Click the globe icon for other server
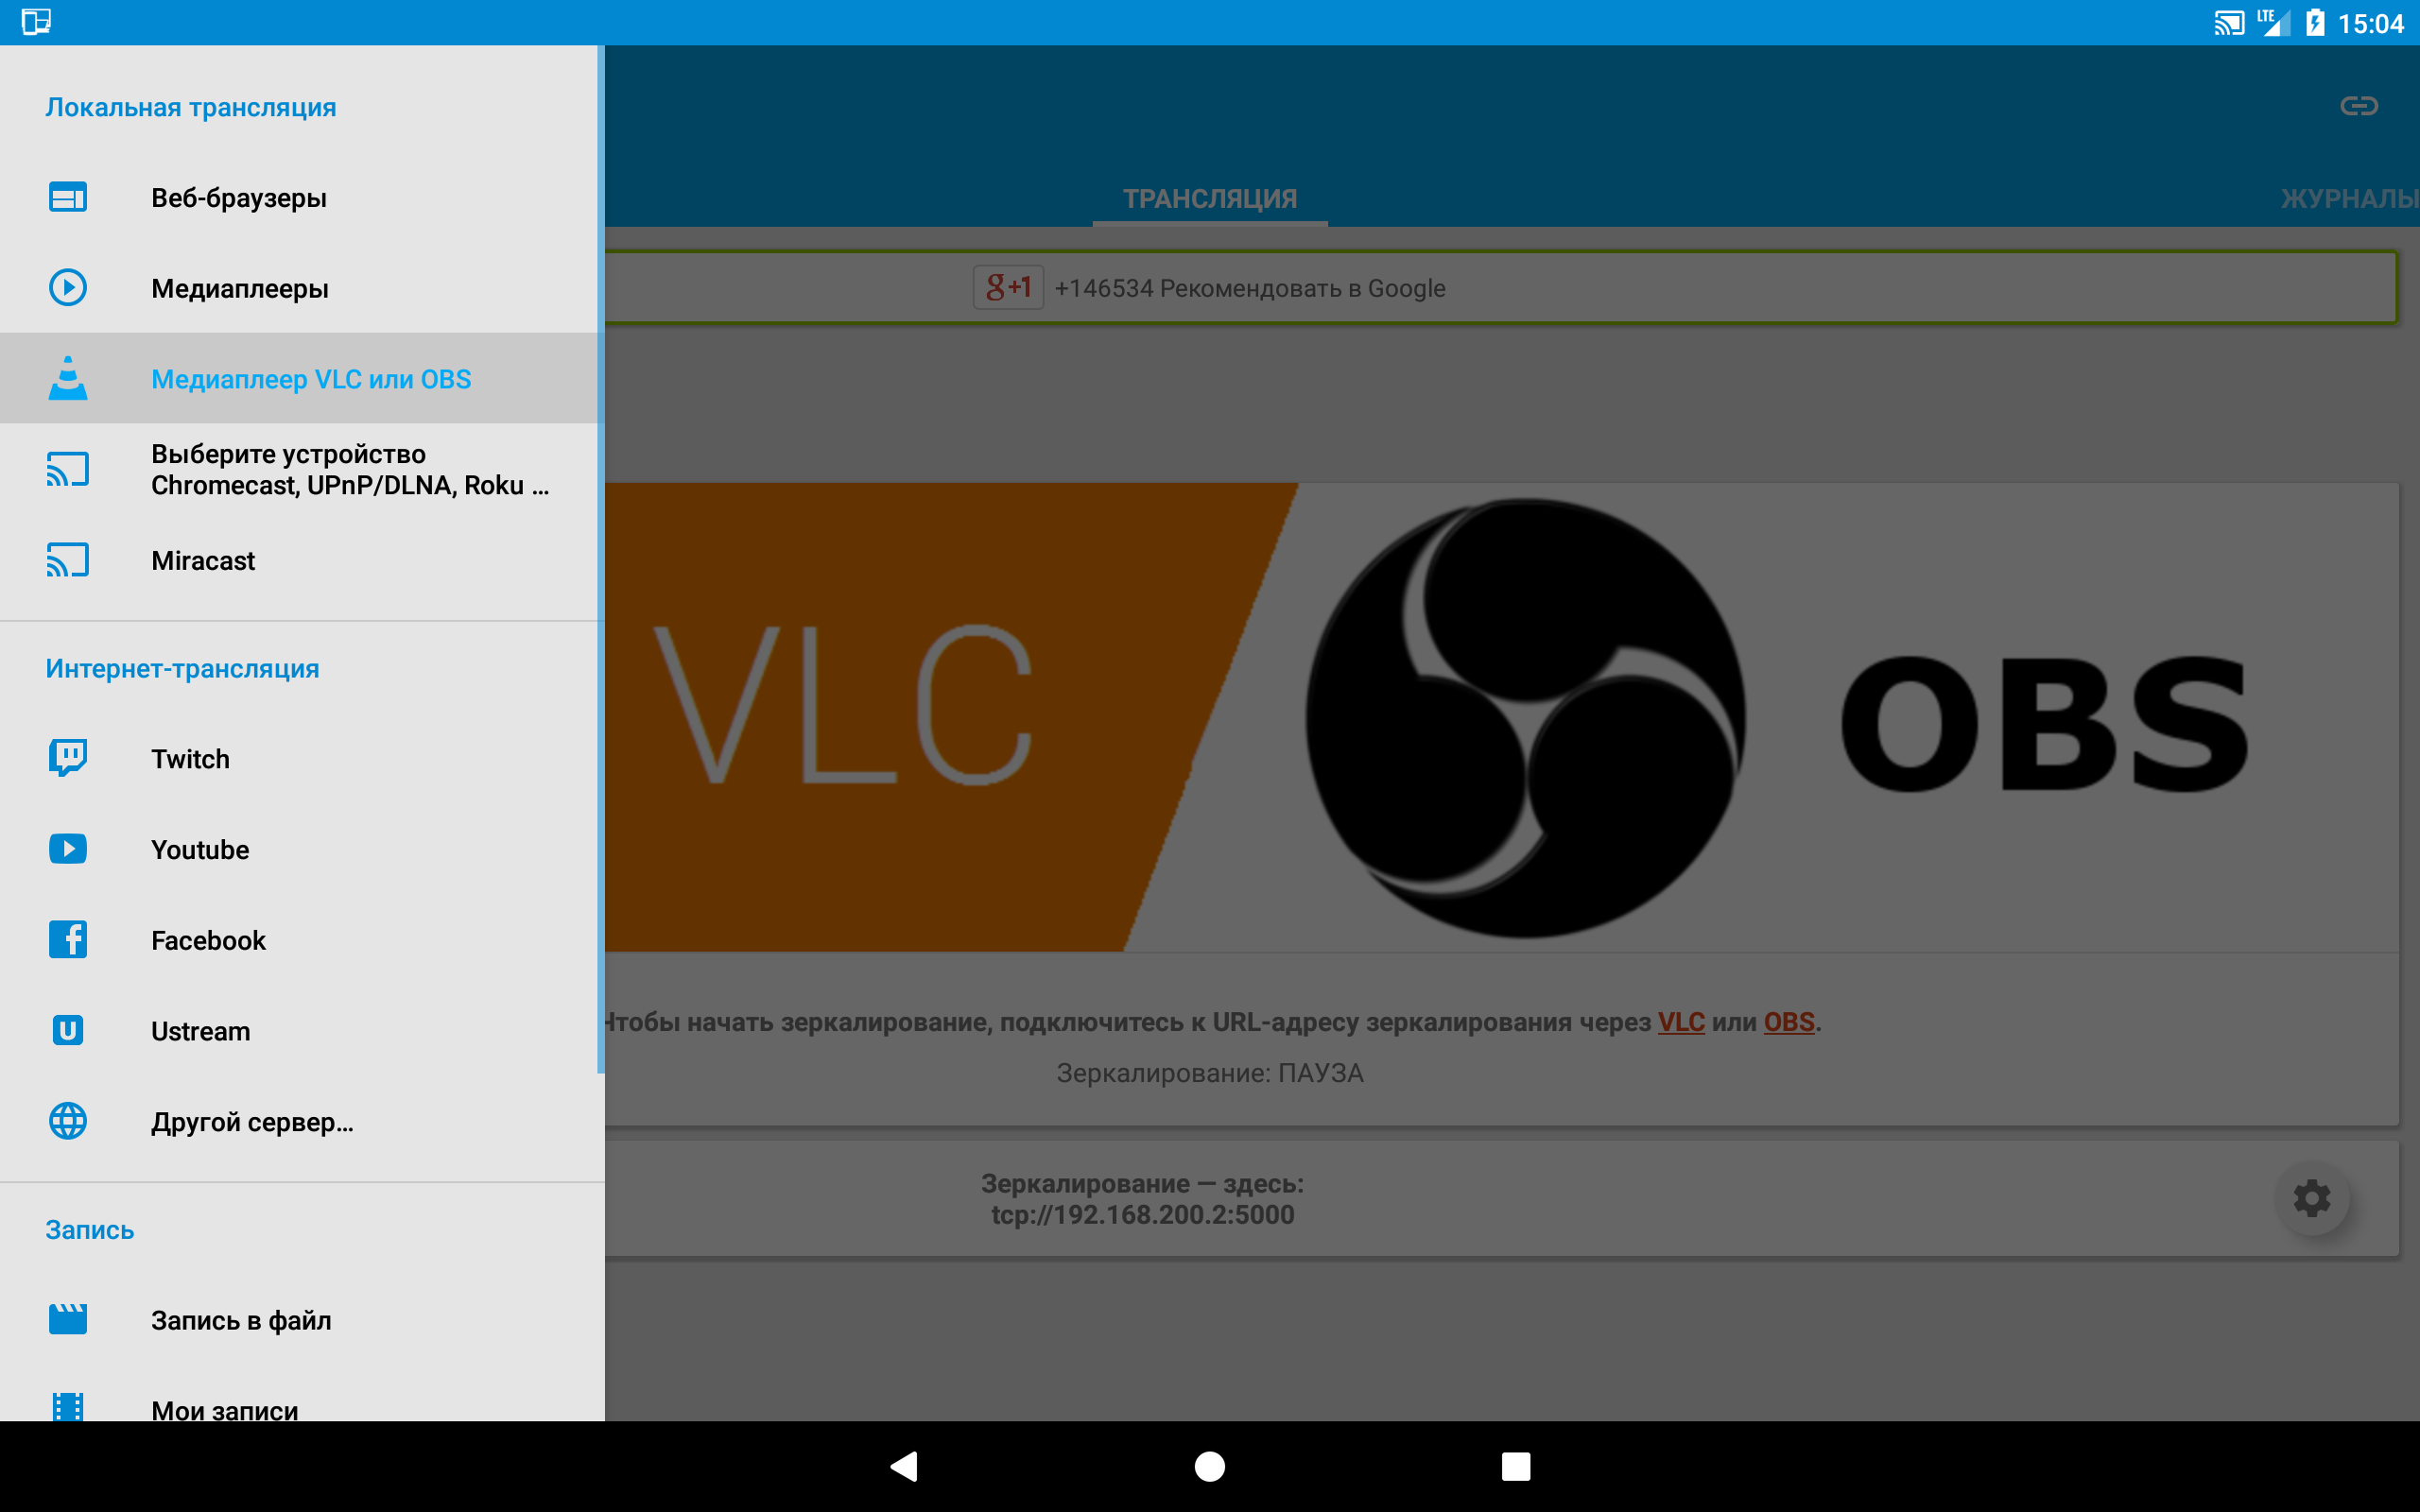Viewport: 2420px width, 1512px height. coord(68,1121)
